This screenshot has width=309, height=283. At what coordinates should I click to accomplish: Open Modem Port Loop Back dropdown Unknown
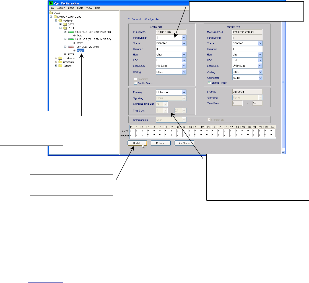260,66
